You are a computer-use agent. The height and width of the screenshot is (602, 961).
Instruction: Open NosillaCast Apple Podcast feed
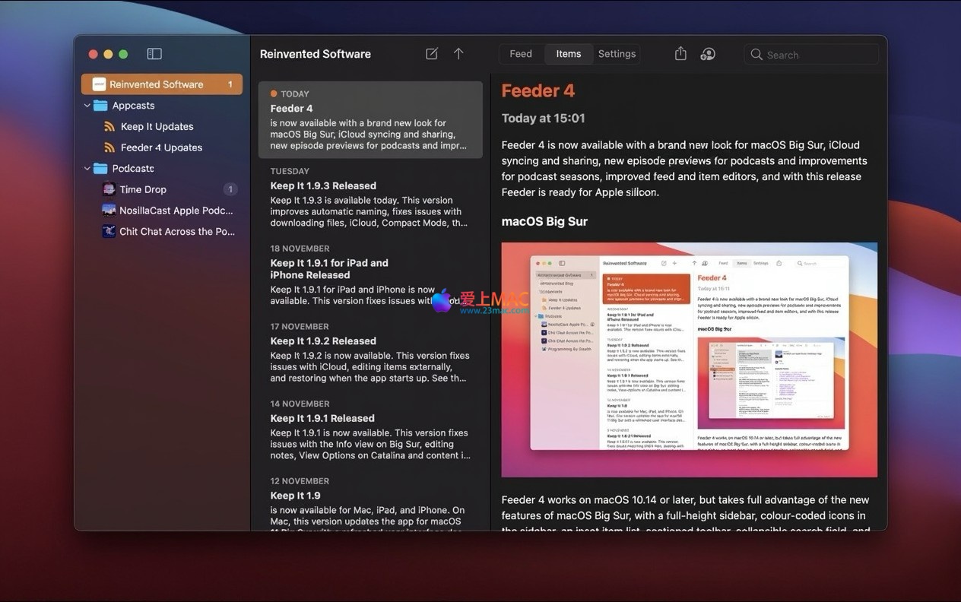[176, 211]
